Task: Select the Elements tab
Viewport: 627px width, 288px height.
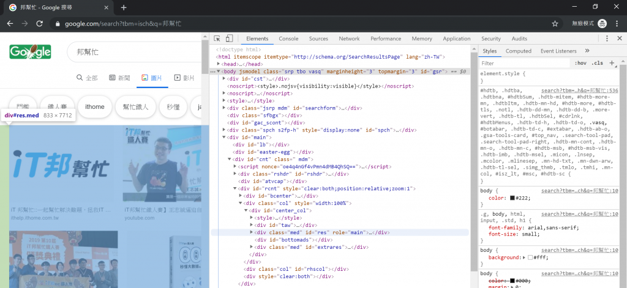Action: pos(257,39)
